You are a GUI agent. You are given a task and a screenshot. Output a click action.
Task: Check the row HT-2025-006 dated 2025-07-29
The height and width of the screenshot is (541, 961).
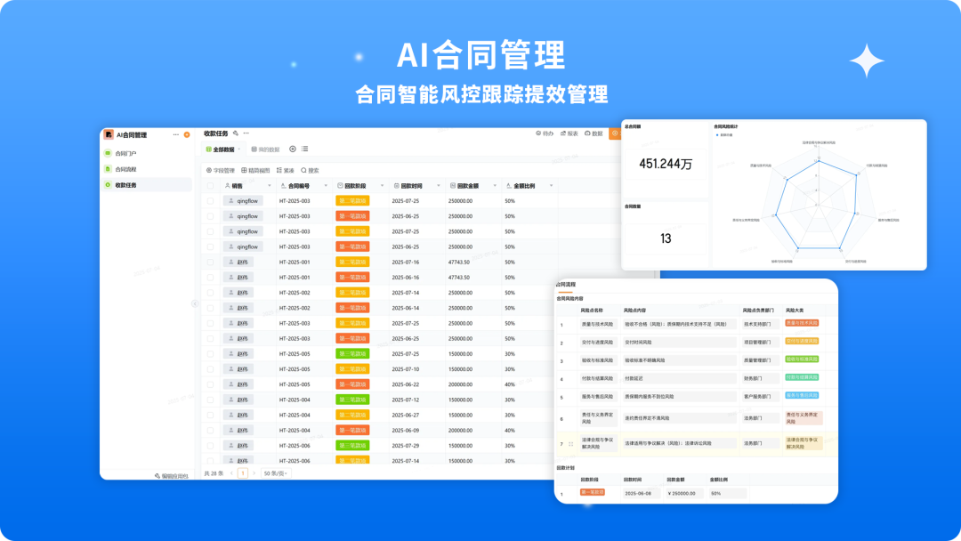(210, 446)
